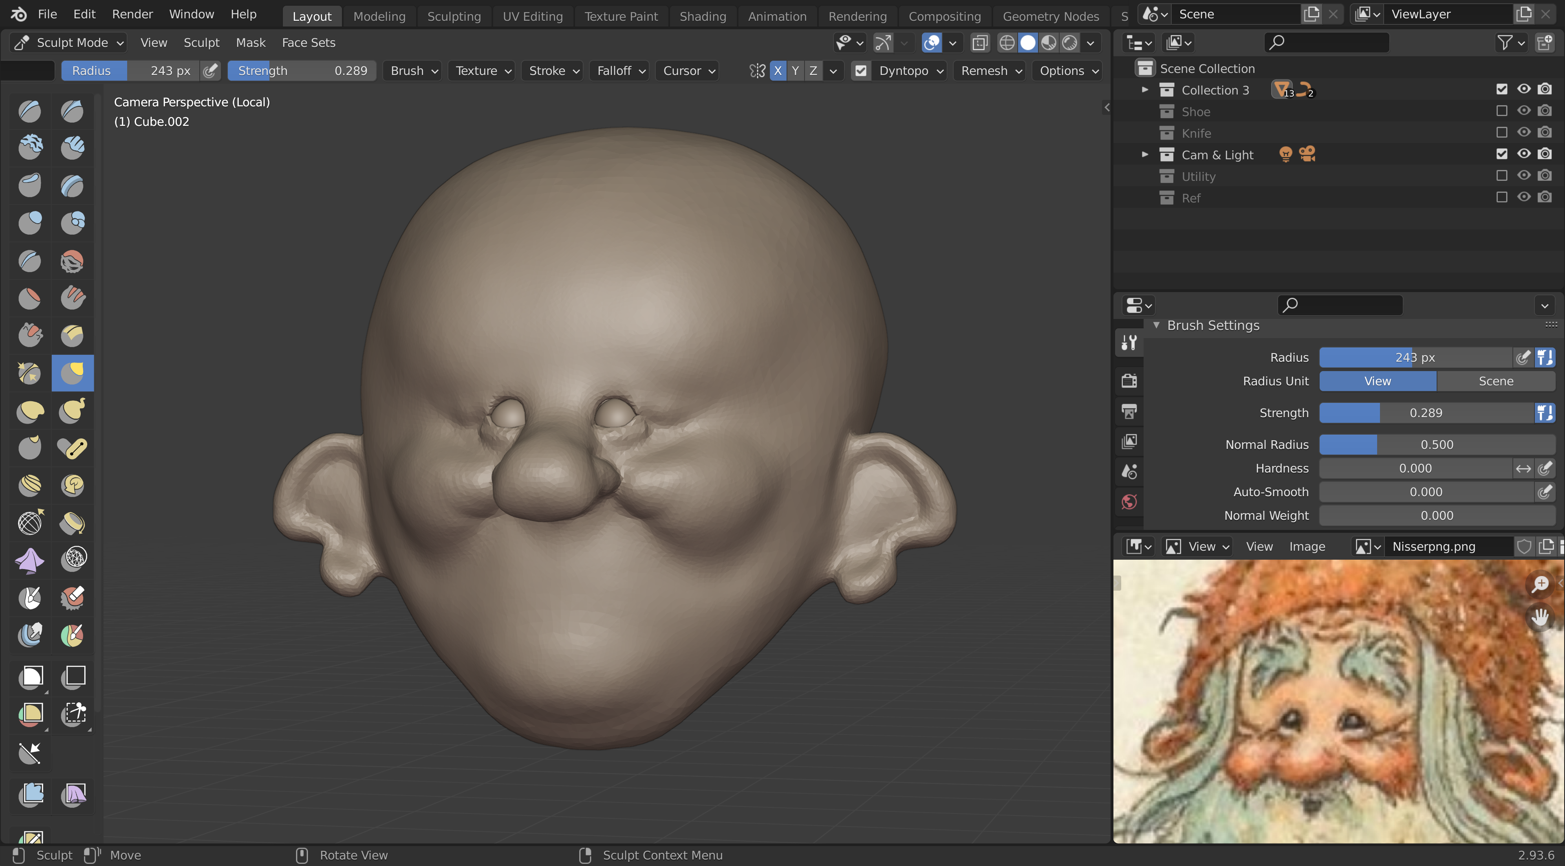Hide Collection 3 with eye icon
The height and width of the screenshot is (866, 1565).
[1523, 89]
